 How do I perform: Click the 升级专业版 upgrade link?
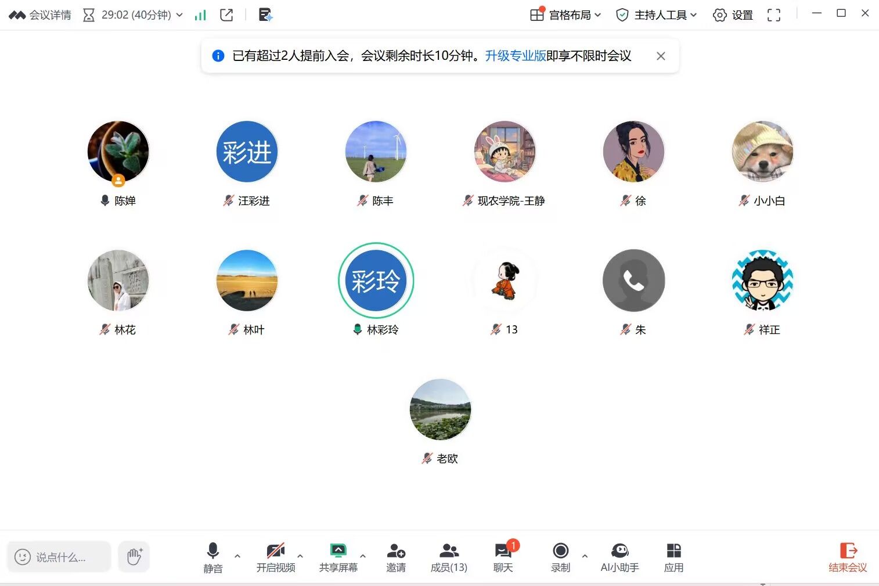515,56
